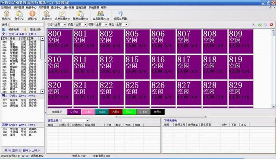Open the 统计报表 menu

[69, 8]
